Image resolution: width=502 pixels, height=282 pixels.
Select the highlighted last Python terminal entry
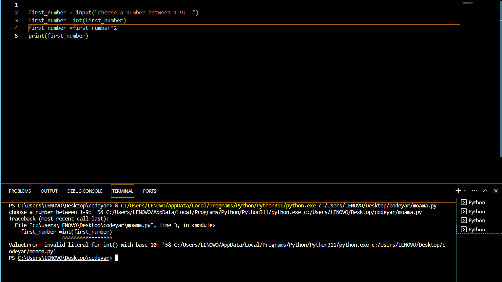(479, 229)
